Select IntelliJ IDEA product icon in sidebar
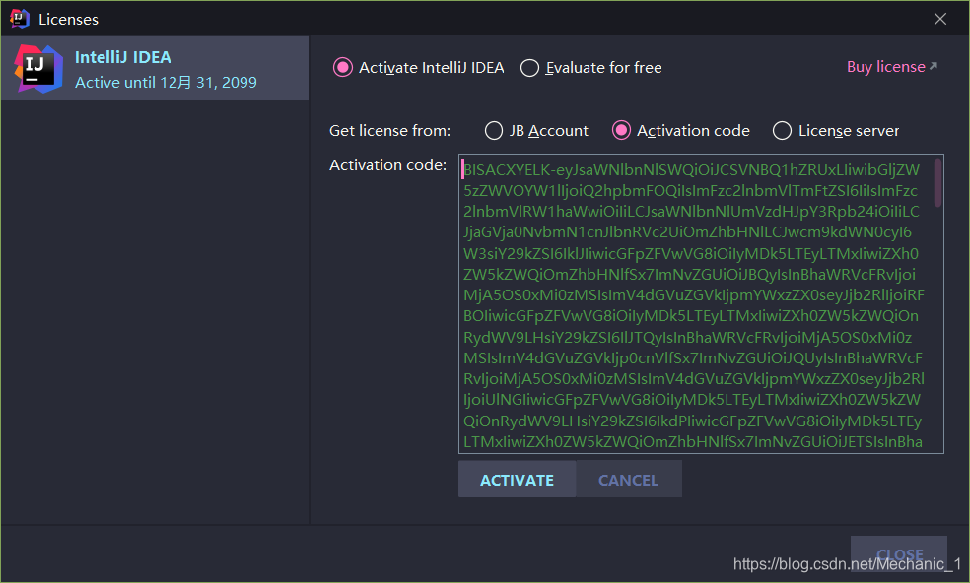Image resolution: width=970 pixels, height=583 pixels. coord(38,69)
